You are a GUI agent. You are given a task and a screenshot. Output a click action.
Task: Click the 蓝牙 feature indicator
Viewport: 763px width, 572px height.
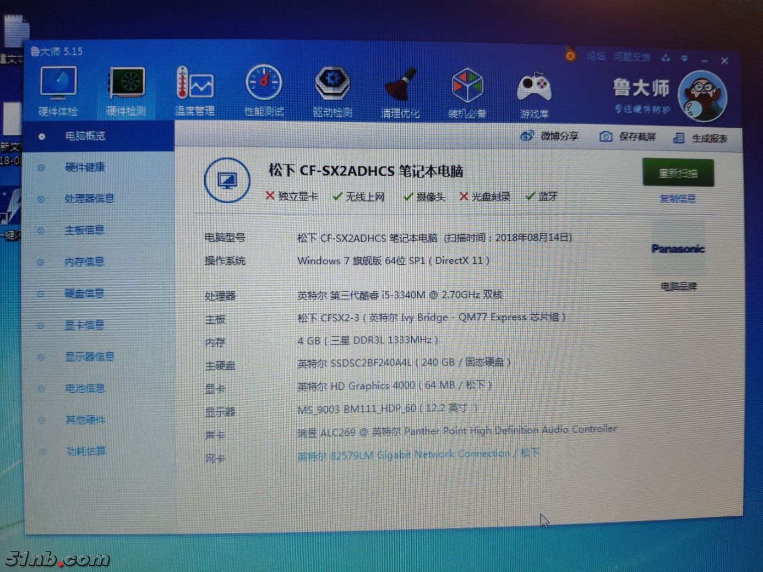542,197
